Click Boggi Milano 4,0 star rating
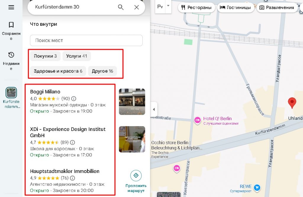The width and height of the screenshot is (303, 197). tap(50, 99)
